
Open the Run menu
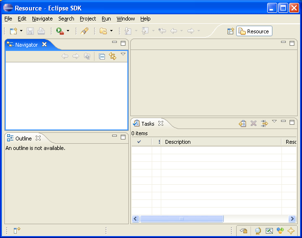(x=106, y=19)
